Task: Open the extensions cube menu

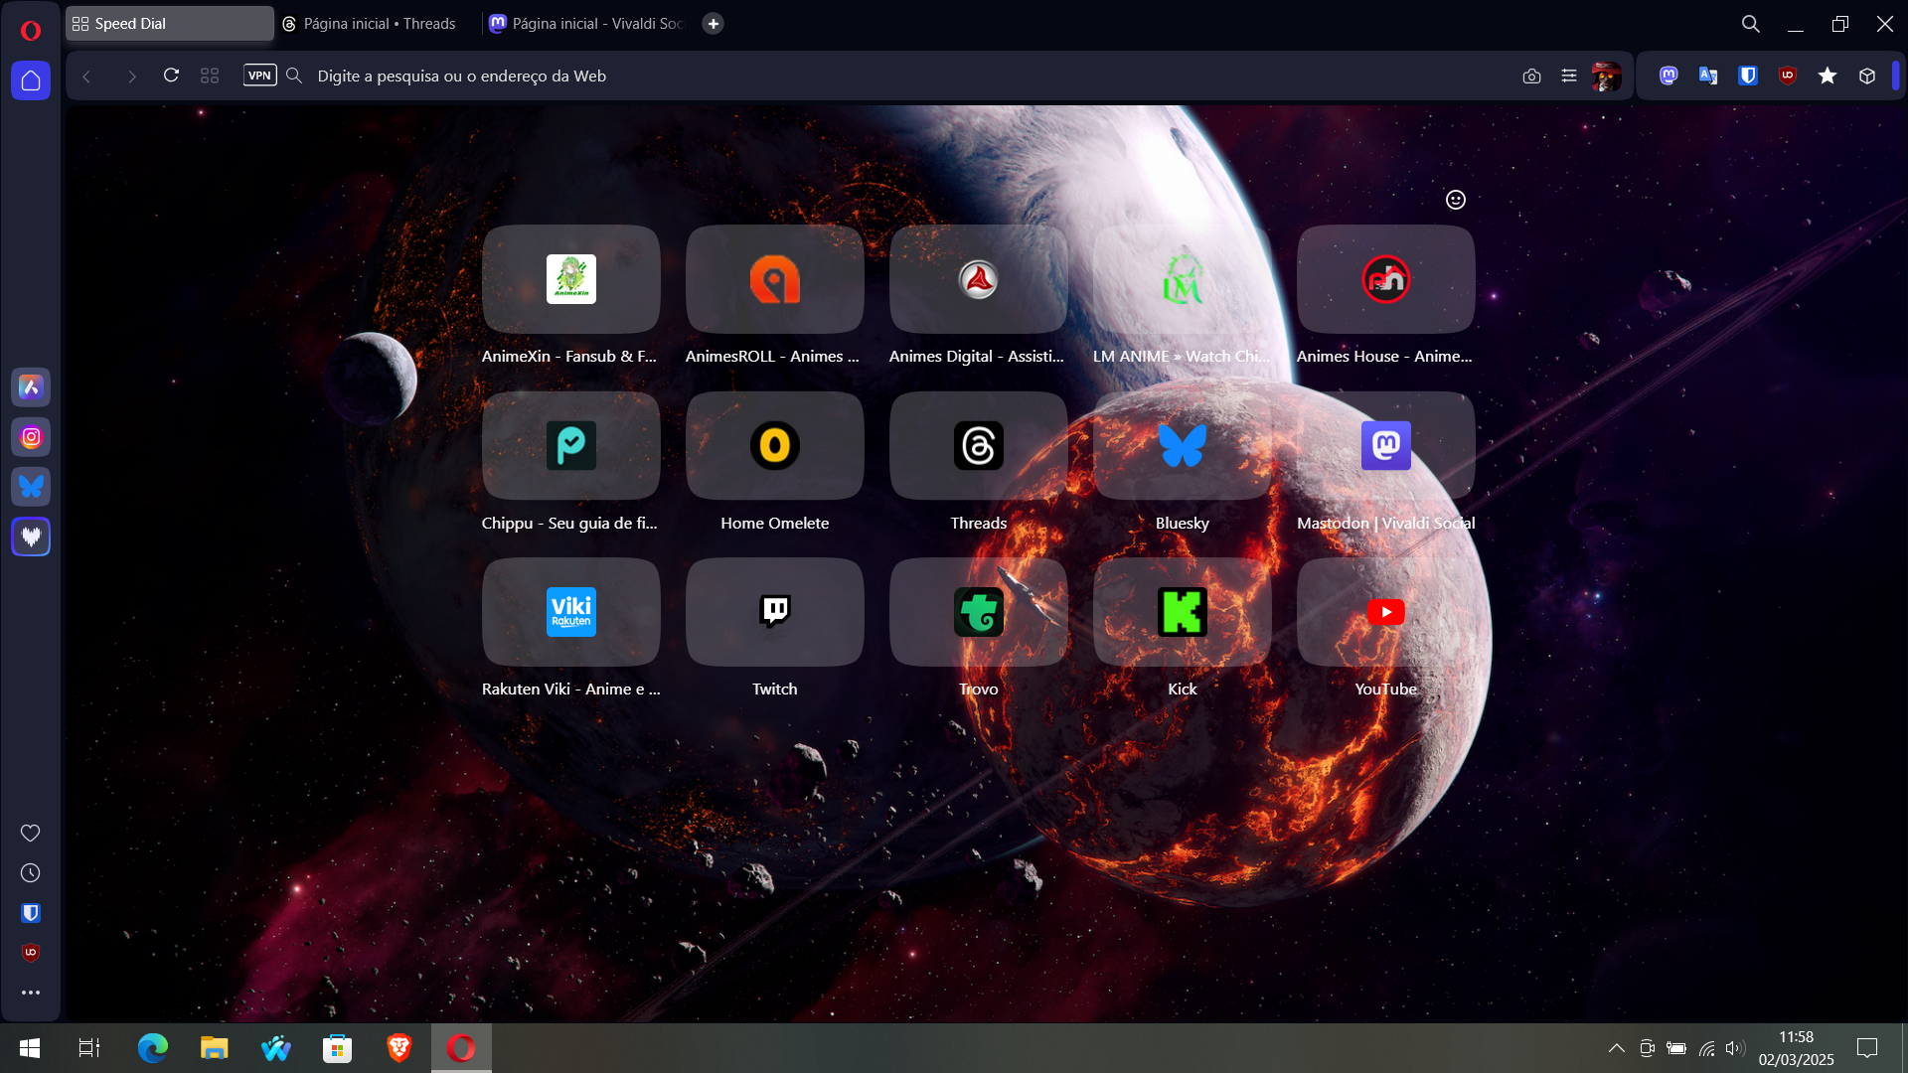Action: coord(1867,76)
